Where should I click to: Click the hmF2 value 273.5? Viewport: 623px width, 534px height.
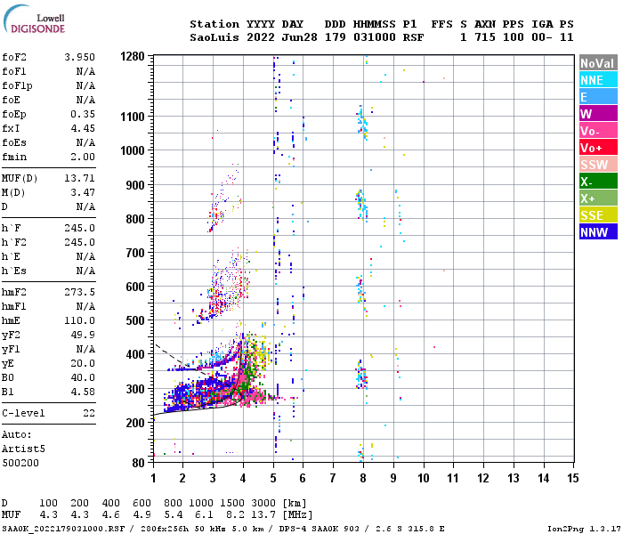(x=80, y=293)
